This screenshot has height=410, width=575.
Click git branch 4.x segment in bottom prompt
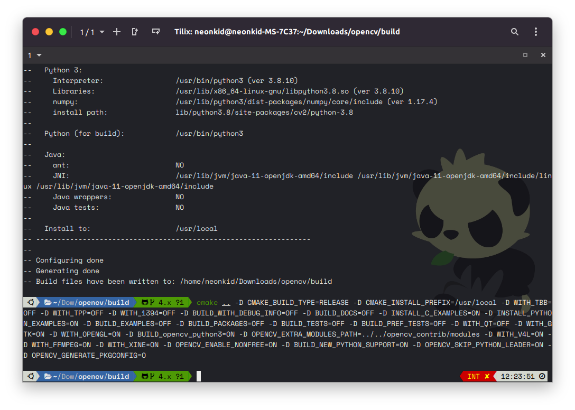[162, 377]
